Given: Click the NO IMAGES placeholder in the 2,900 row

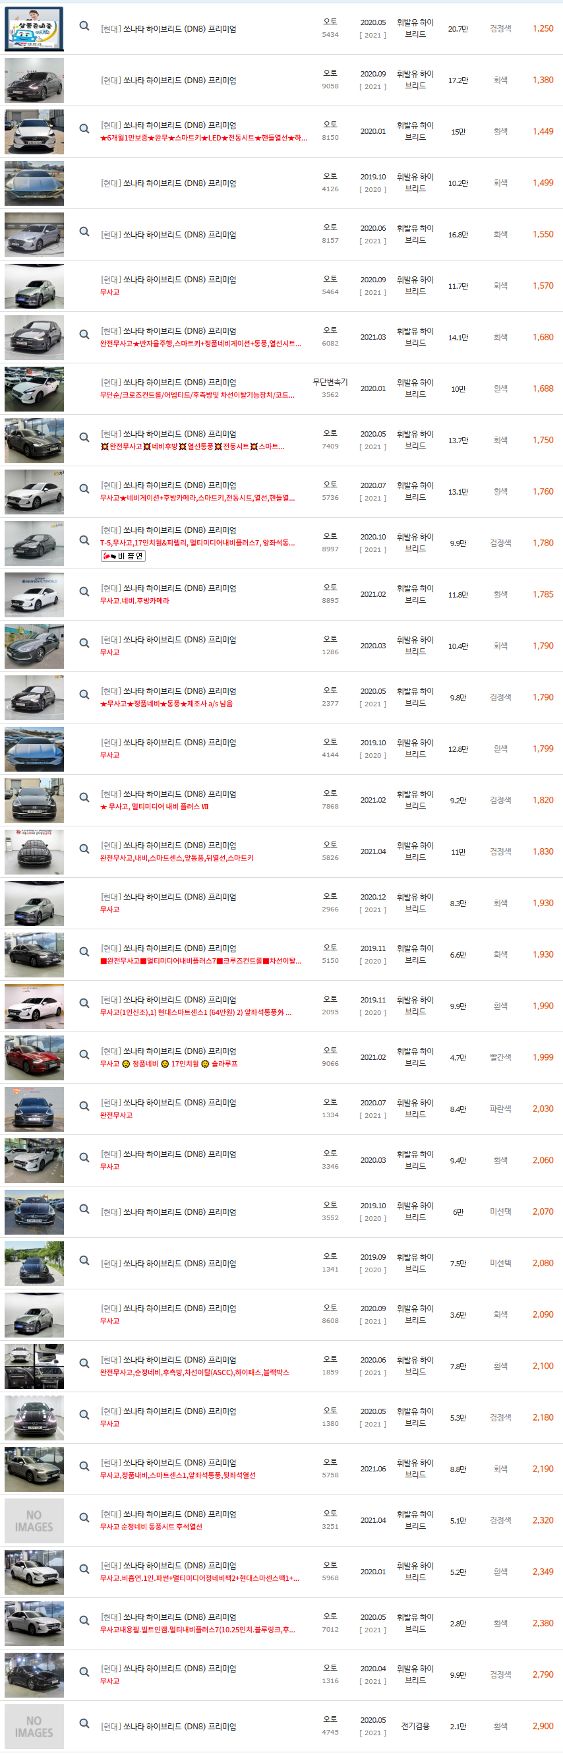Looking at the screenshot, I should point(34,1727).
